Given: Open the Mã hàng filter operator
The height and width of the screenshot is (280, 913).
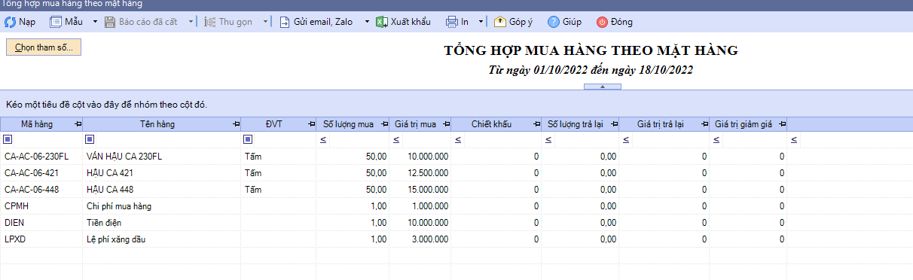Looking at the screenshot, I should pyautogui.click(x=8, y=139).
